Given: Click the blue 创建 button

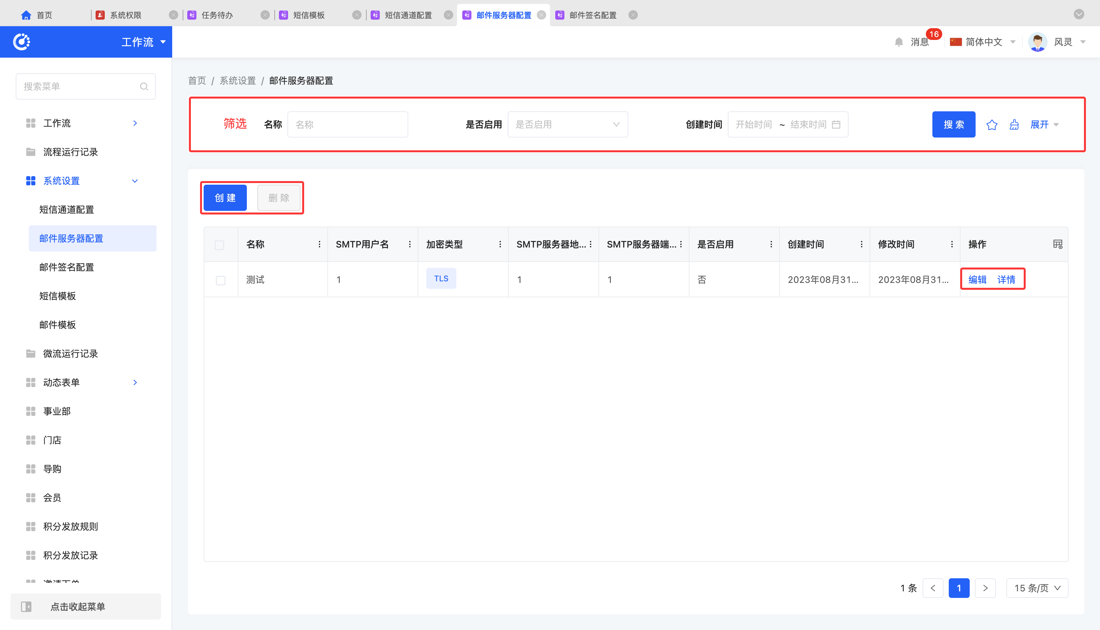Looking at the screenshot, I should coord(225,198).
